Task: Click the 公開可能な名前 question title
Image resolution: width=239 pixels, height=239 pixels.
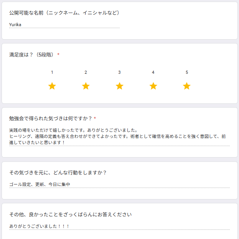Action: coord(64,13)
